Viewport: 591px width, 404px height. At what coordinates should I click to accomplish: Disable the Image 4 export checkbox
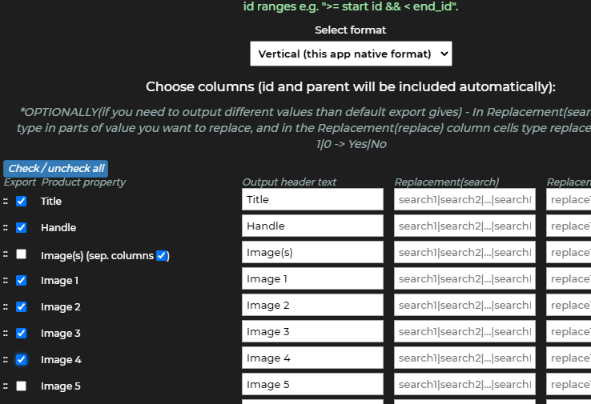click(x=22, y=360)
